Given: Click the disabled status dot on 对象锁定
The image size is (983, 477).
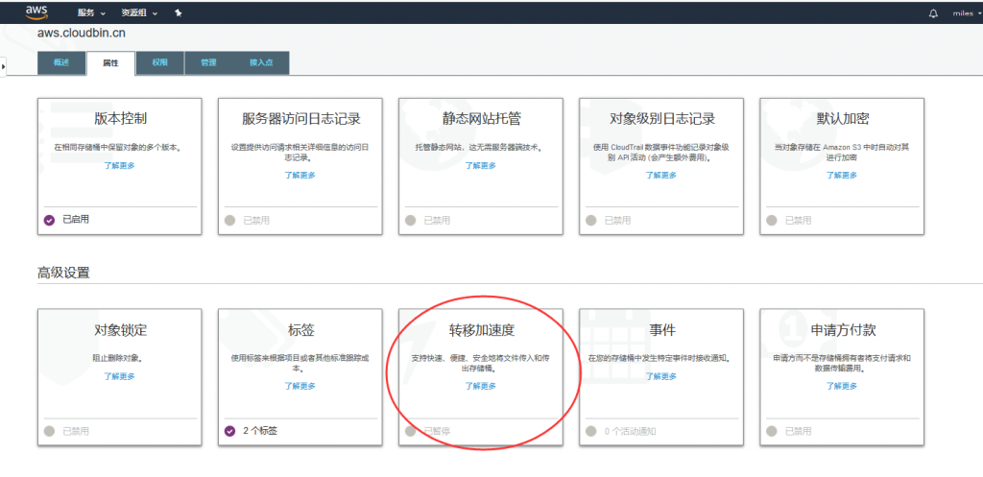Looking at the screenshot, I should pos(50,431).
